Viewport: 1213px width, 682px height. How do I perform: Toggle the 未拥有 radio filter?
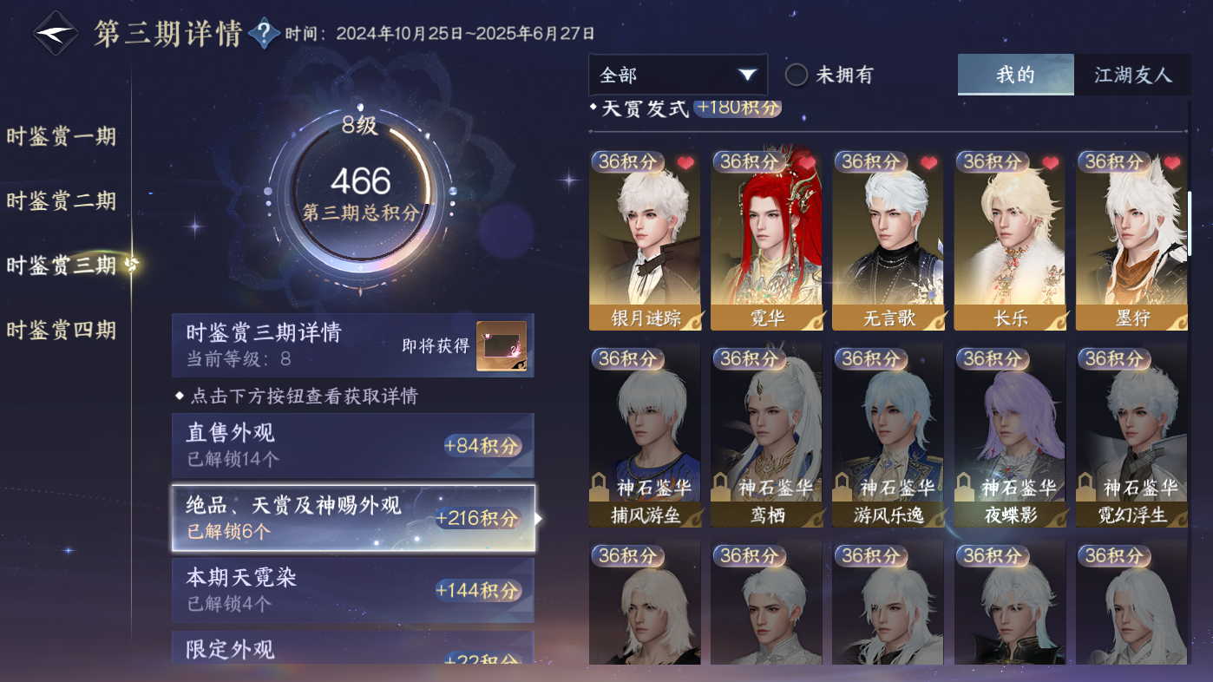point(797,75)
